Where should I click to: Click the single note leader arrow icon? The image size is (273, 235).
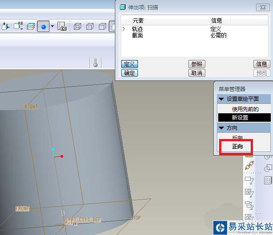point(249,180)
